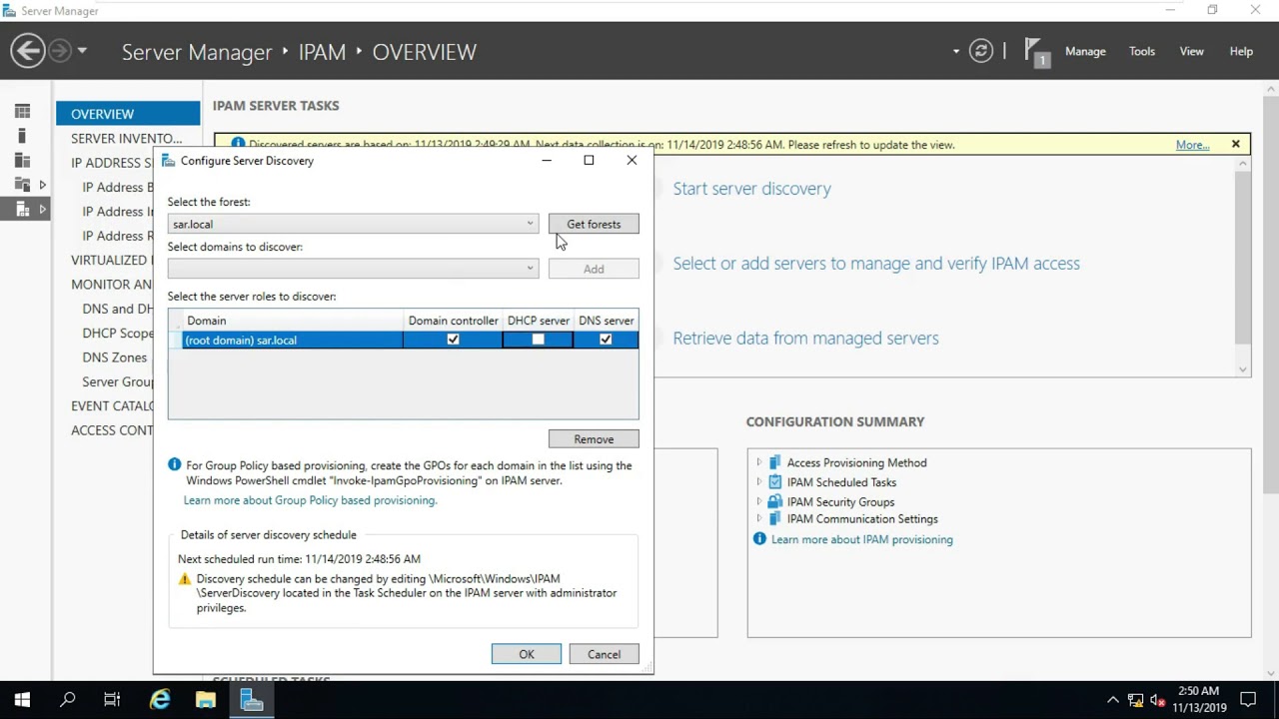1279x719 pixels.
Task: Click the DNS server column header
Action: (606, 321)
